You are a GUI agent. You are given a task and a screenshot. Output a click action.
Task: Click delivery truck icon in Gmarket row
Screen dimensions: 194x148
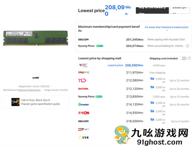[152, 103]
